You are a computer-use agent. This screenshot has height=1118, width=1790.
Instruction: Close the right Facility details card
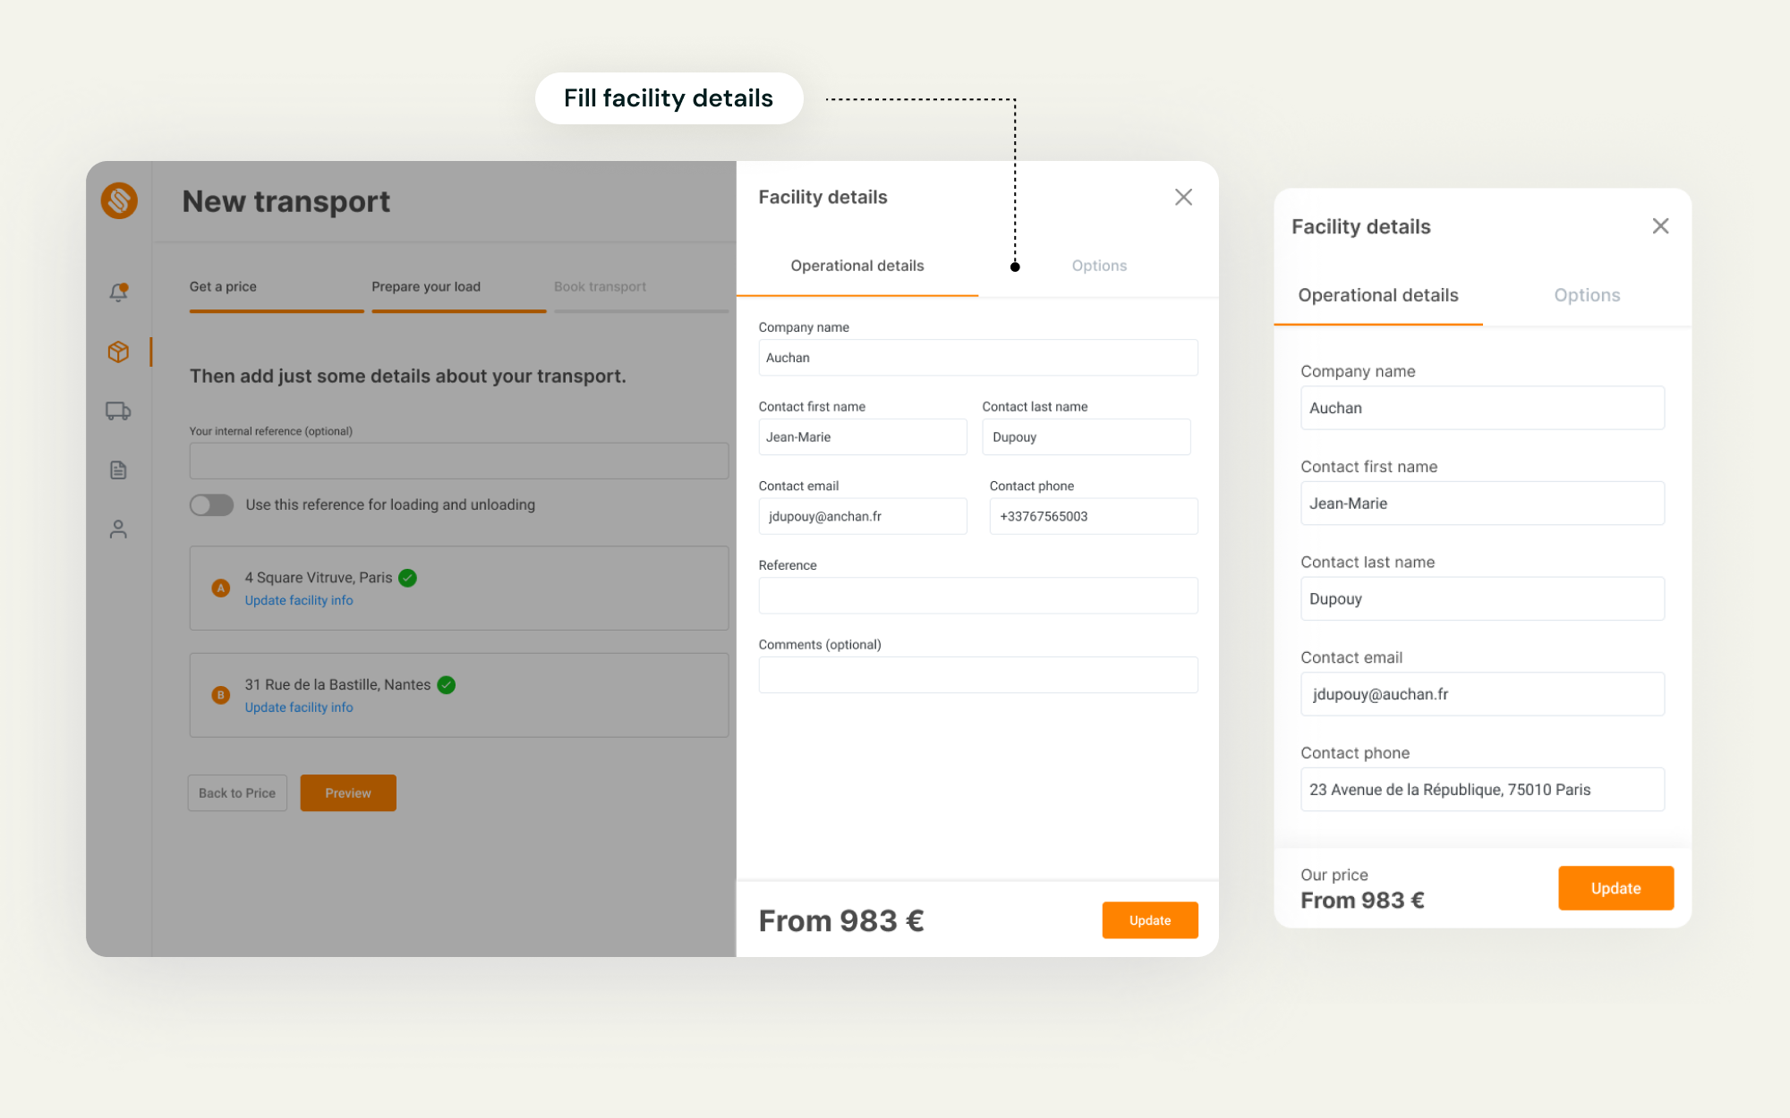pyautogui.click(x=1660, y=226)
